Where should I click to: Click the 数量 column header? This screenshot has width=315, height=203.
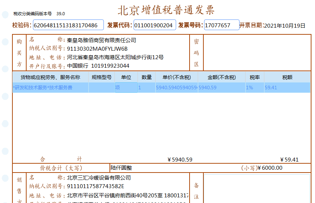pyautogui.click(x=147, y=77)
